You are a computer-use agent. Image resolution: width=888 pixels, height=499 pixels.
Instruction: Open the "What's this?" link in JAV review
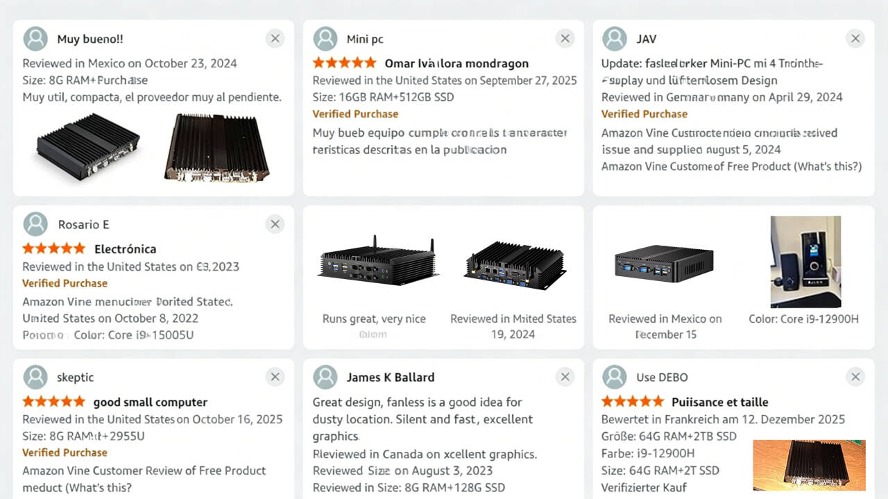click(x=832, y=167)
